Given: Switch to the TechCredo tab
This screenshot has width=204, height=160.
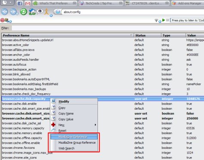Looking at the screenshot, I should tap(101, 3).
